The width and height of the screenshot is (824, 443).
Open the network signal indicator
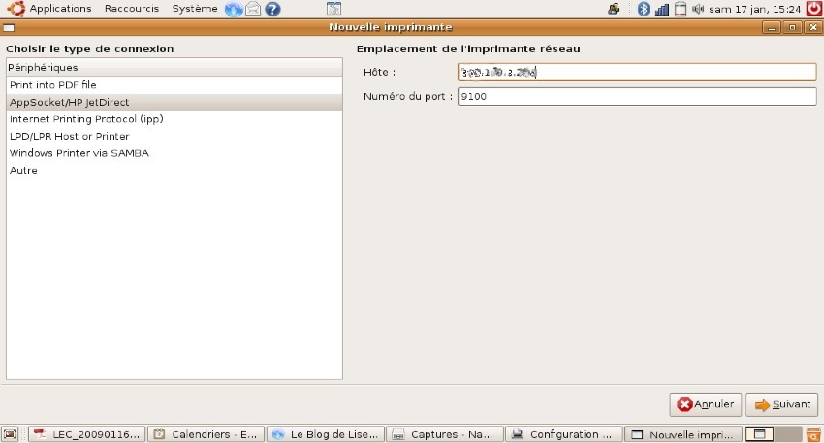click(661, 9)
